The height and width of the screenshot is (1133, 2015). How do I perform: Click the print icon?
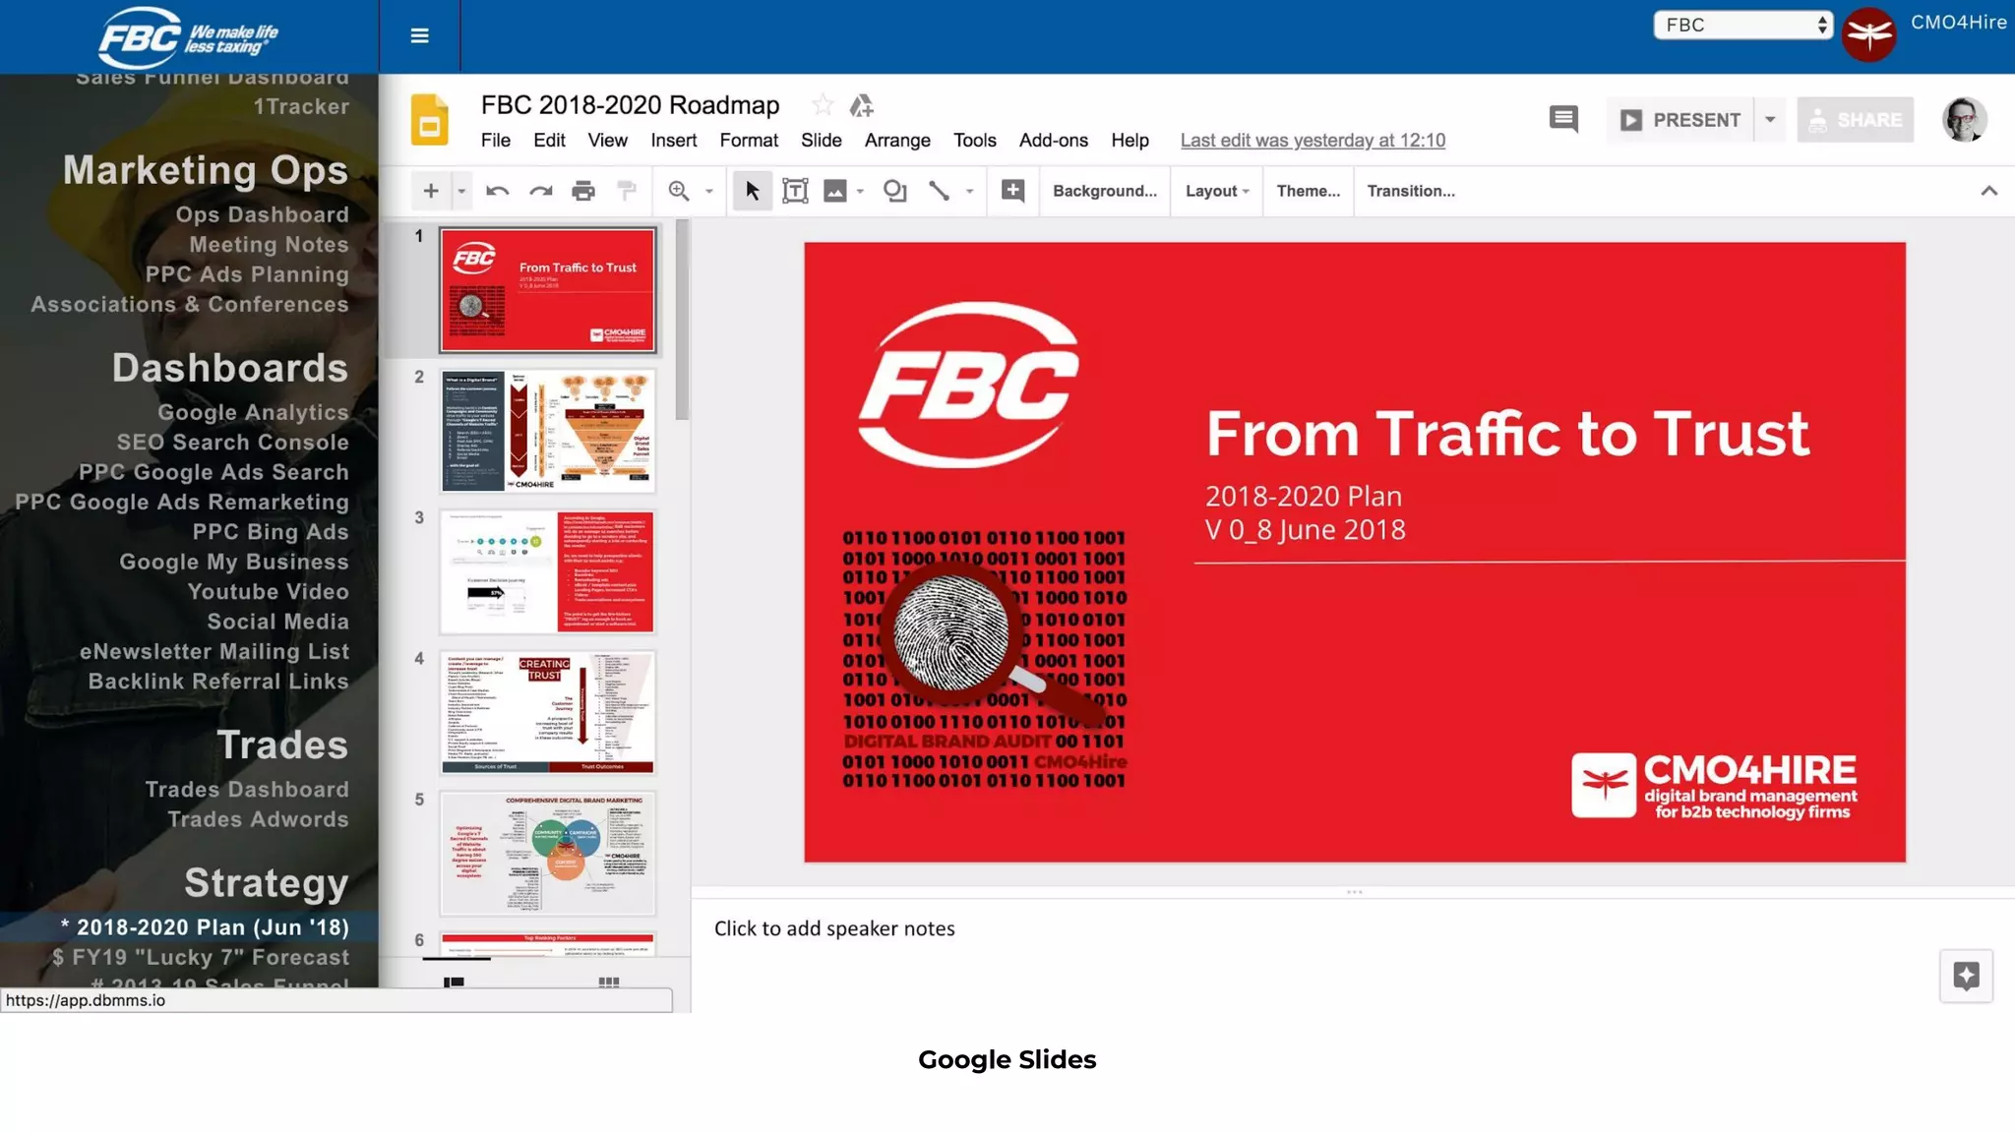(583, 191)
